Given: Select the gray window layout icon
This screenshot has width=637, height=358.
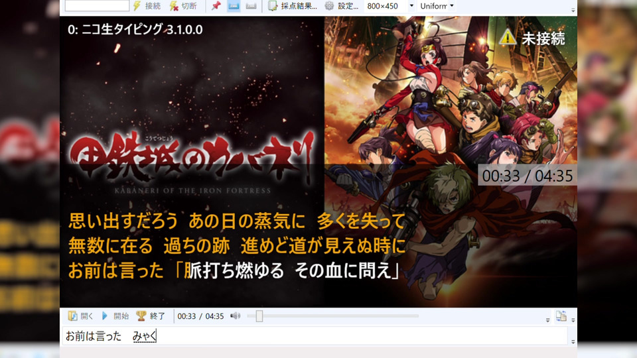Looking at the screenshot, I should tap(251, 6).
